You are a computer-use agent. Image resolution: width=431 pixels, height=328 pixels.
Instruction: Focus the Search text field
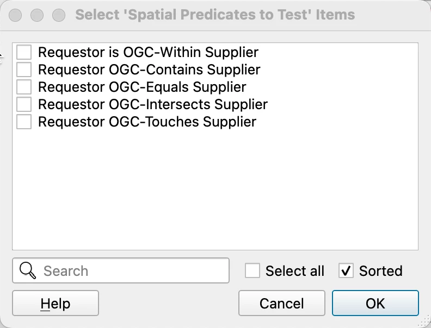(121, 270)
